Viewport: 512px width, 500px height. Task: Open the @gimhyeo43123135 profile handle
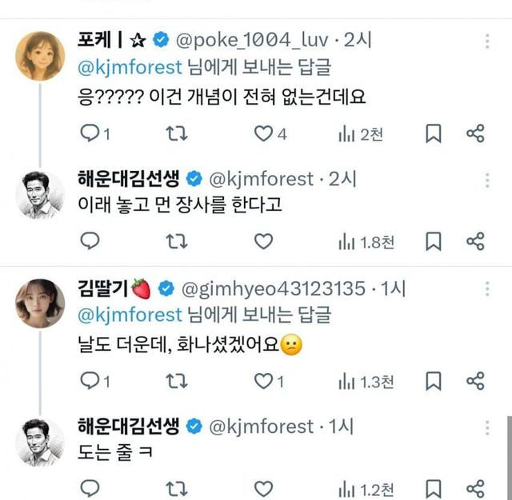pyautogui.click(x=275, y=288)
